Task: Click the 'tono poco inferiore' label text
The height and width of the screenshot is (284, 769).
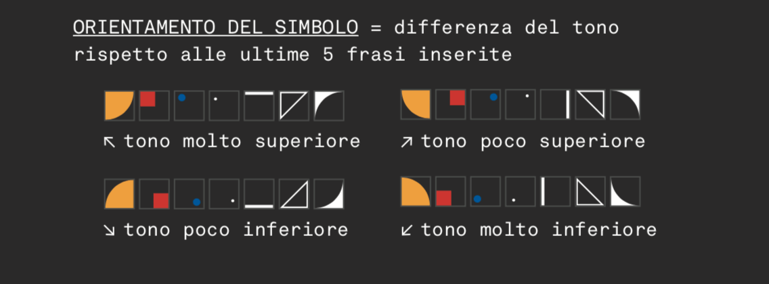Action: click(x=236, y=230)
